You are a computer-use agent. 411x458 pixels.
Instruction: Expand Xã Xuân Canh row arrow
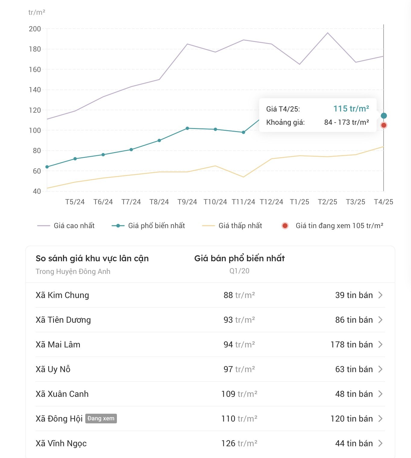click(x=380, y=394)
